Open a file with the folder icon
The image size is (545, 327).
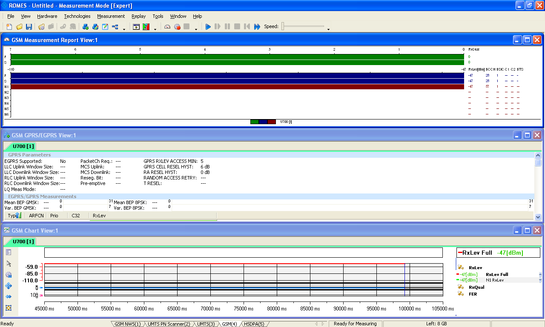coord(19,27)
